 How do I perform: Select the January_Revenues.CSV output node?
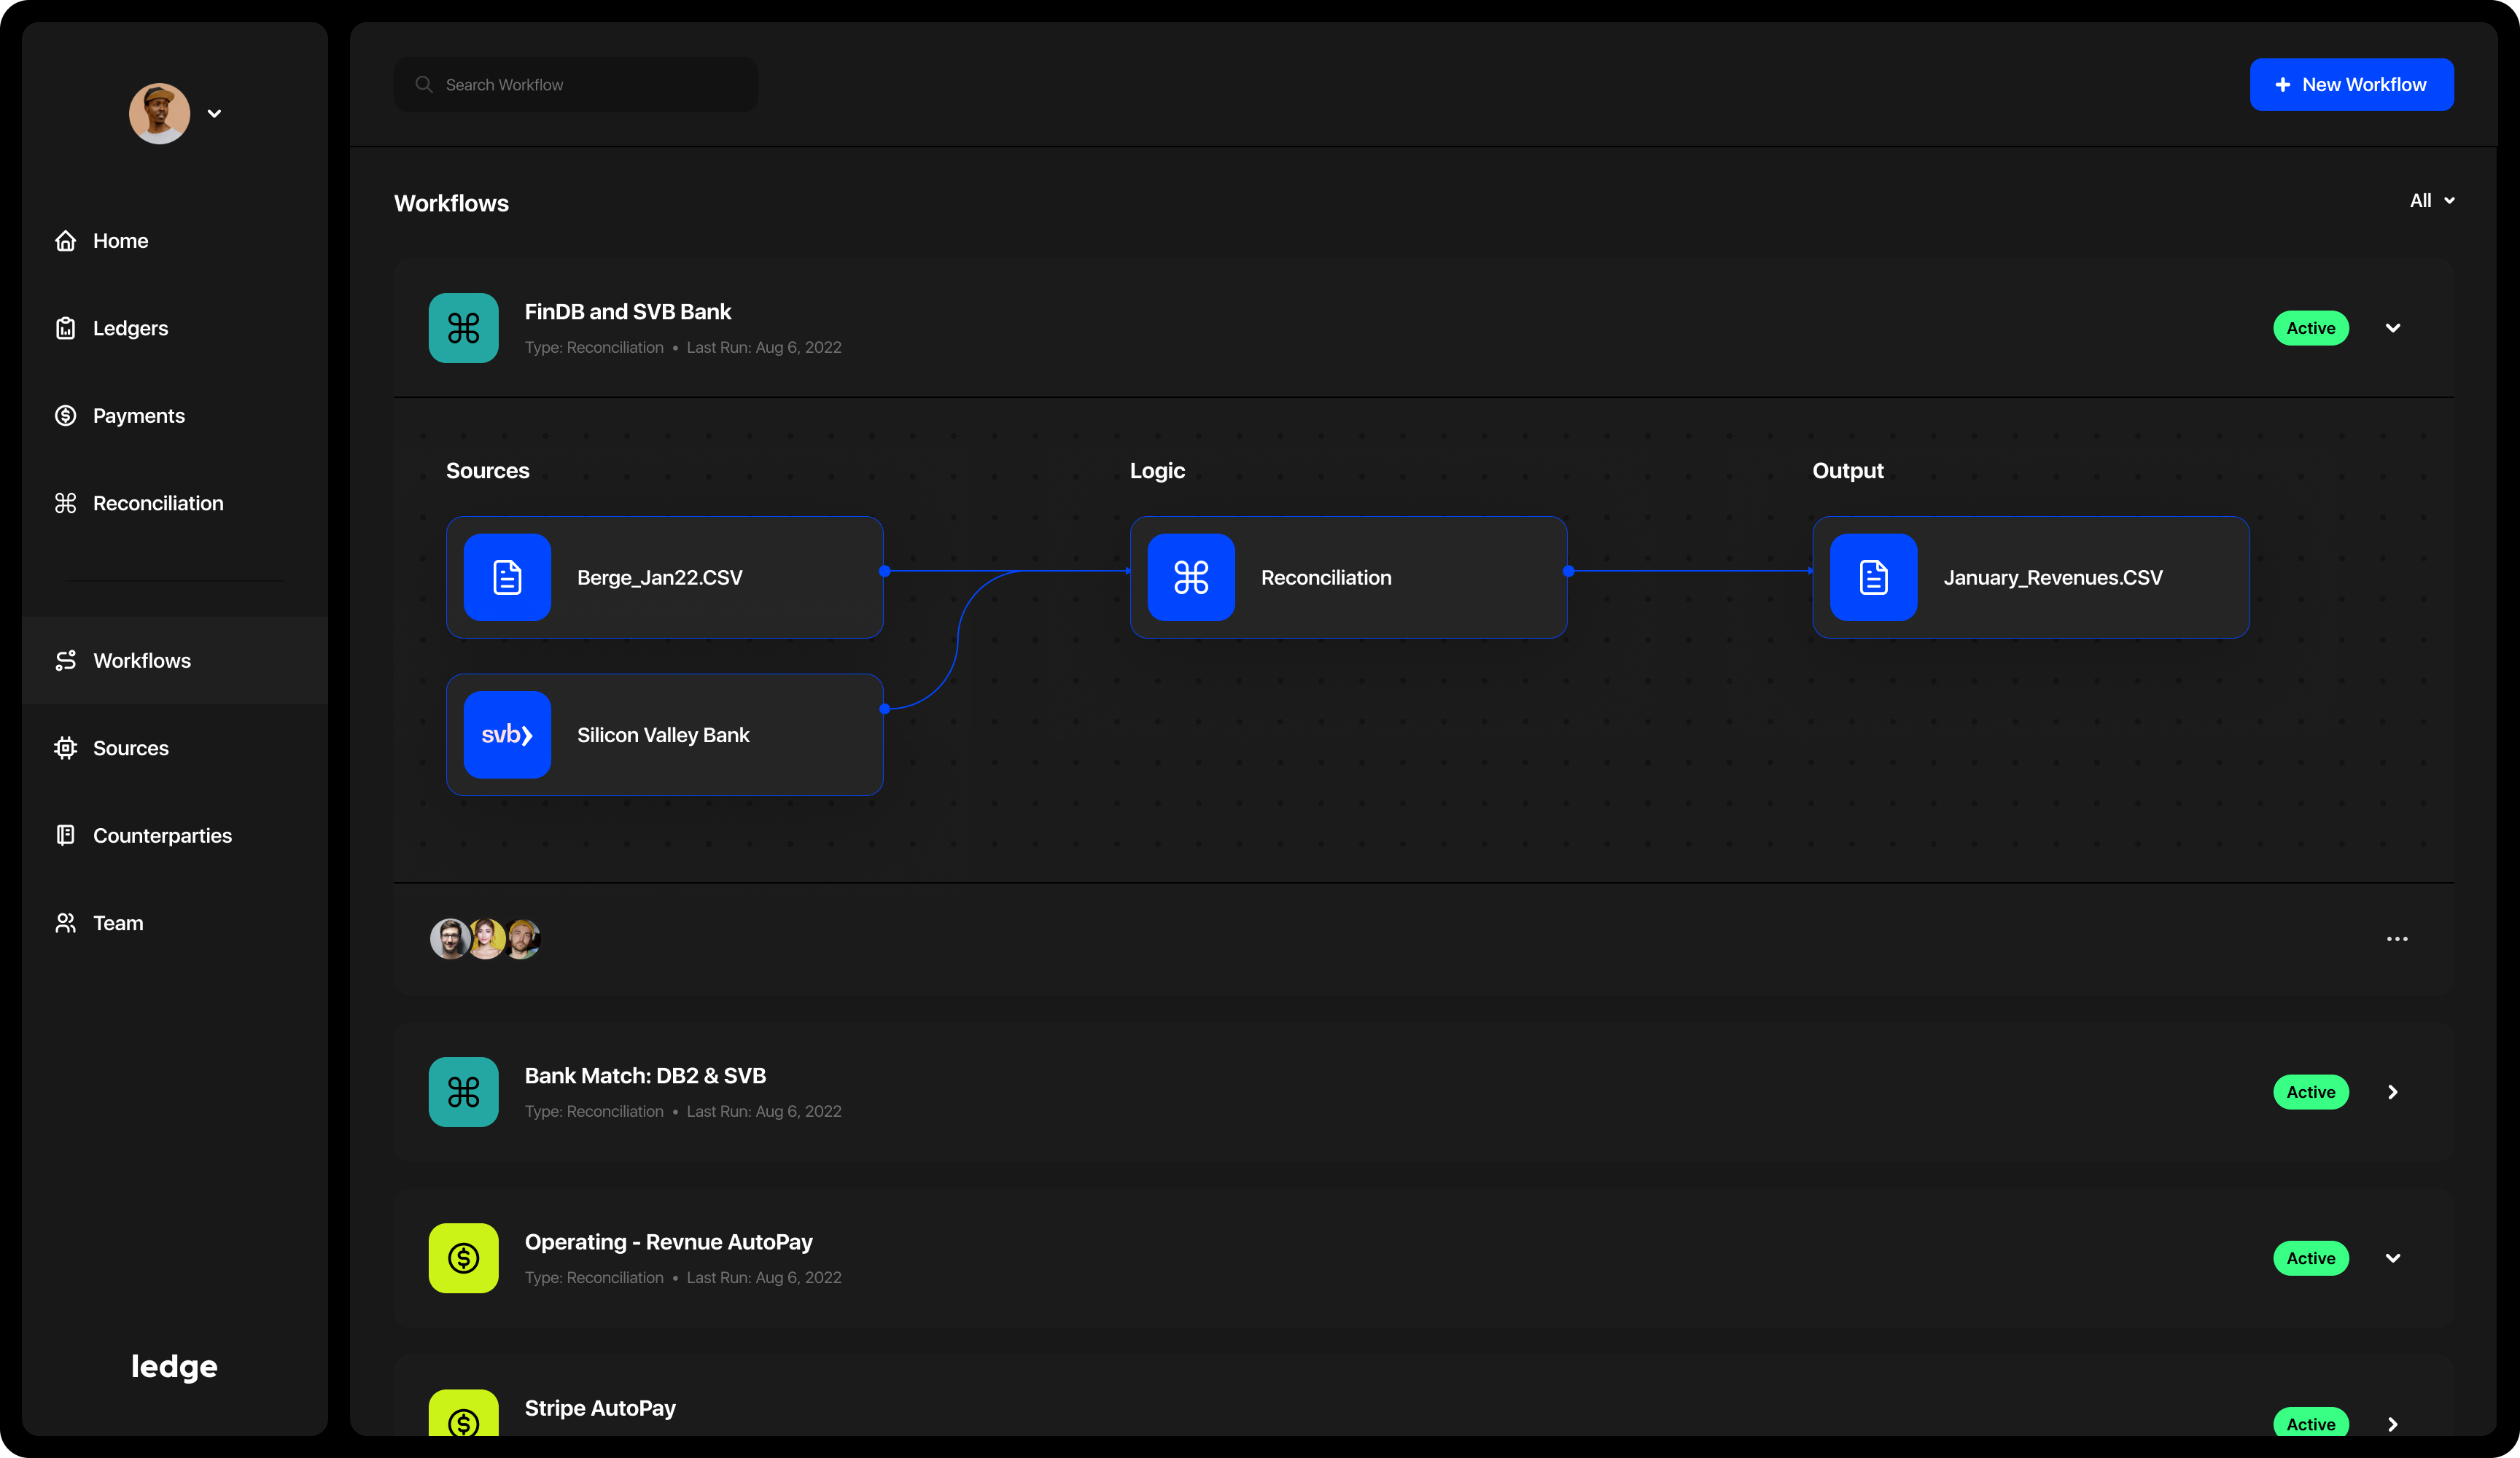(2030, 577)
